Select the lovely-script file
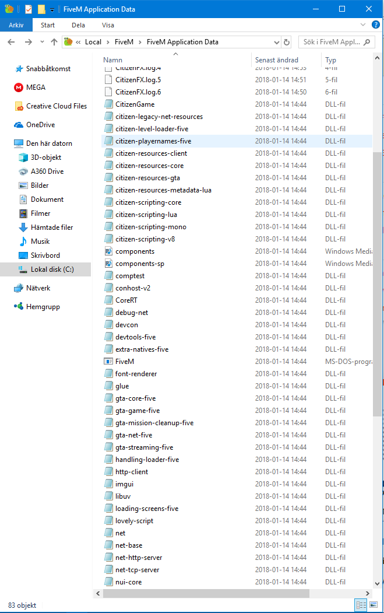Image resolution: width=384 pixels, height=613 pixels. [x=237, y=521]
